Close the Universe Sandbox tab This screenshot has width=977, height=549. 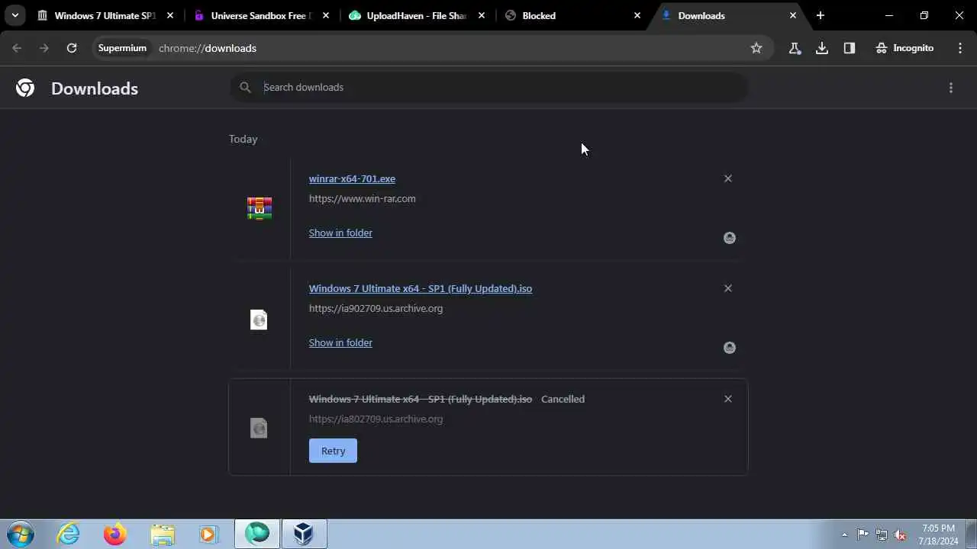pos(326,15)
